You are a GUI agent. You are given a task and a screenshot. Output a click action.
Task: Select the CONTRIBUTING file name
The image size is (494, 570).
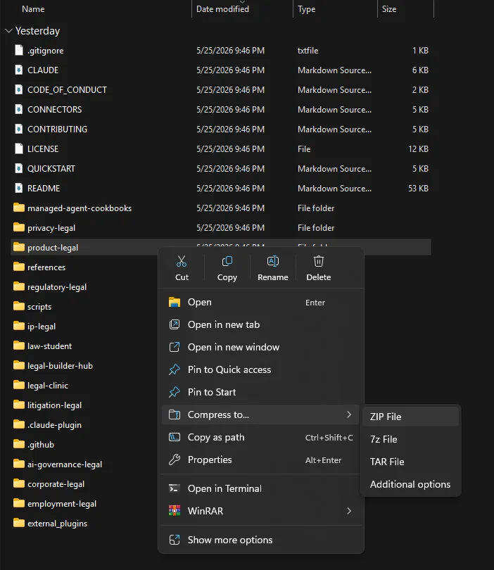click(58, 129)
